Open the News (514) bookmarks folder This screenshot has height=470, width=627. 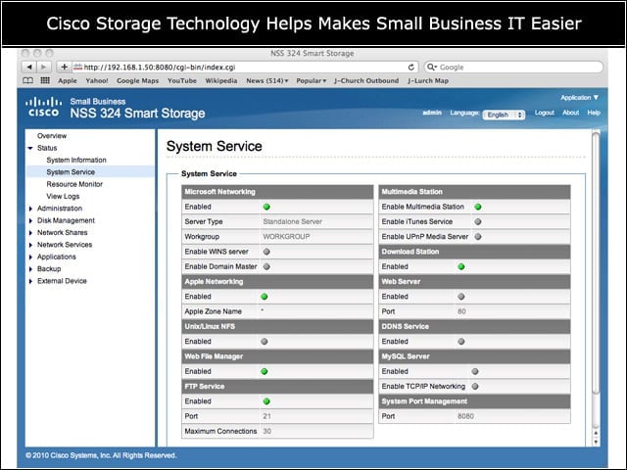tap(266, 80)
